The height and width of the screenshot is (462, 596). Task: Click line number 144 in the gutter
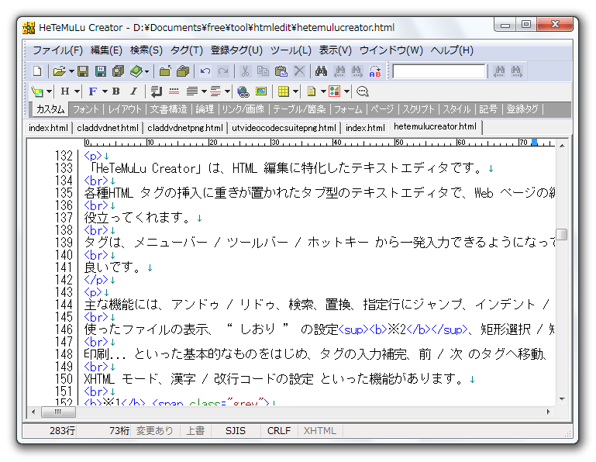(x=64, y=305)
